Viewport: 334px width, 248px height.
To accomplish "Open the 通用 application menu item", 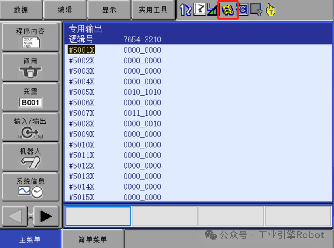I will [31, 67].
